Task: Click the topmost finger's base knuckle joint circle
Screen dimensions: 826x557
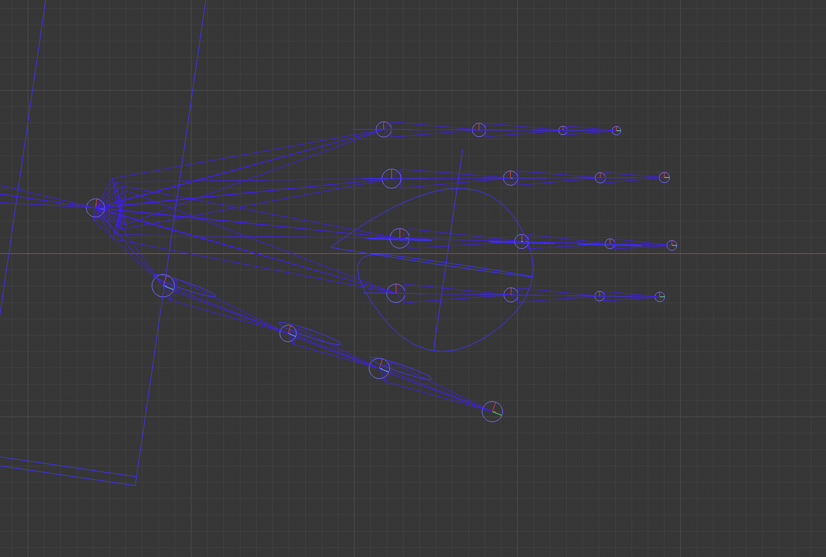Action: tap(384, 129)
